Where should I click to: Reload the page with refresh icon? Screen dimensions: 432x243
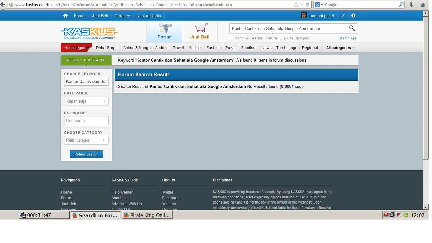(307, 5)
